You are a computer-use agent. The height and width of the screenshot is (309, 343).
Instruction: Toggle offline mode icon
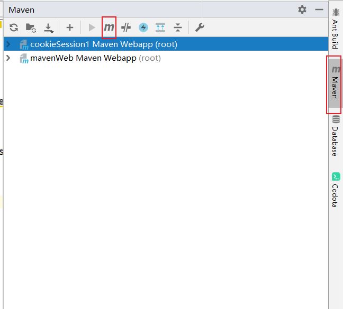(126, 27)
